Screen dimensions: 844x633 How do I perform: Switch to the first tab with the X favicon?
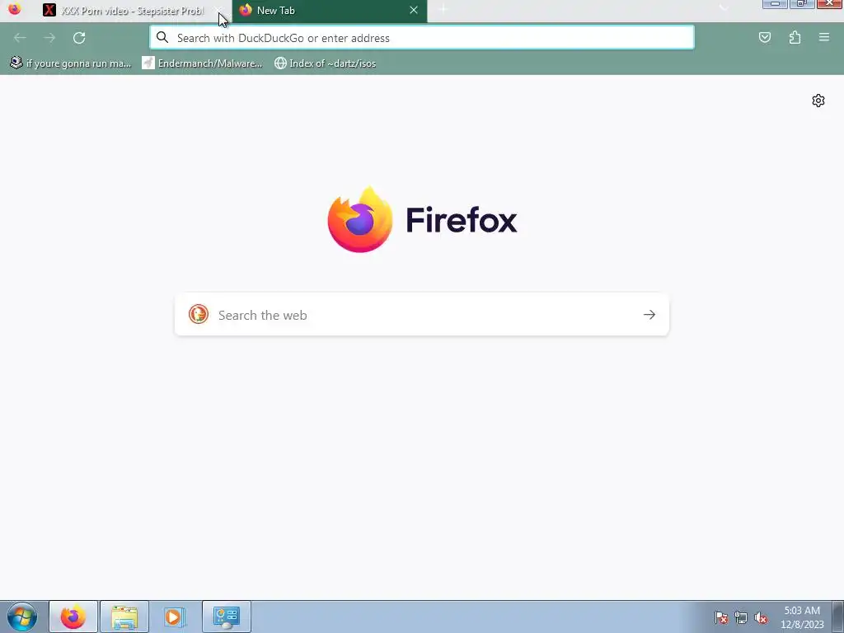tap(132, 10)
